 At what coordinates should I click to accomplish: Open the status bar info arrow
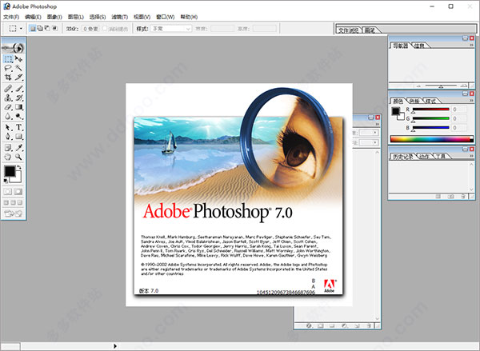tap(115, 346)
